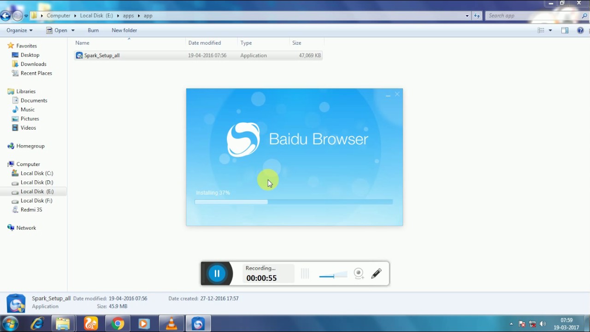Open the Organize menu
Viewport: 590px width, 332px height.
[19, 30]
